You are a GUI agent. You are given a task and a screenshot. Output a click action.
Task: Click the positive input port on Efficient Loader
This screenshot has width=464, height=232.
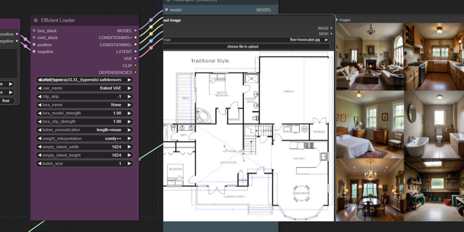coord(34,45)
